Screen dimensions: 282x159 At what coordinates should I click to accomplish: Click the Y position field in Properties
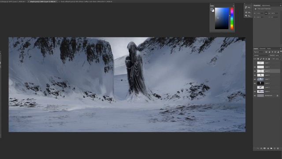pos(275,17)
